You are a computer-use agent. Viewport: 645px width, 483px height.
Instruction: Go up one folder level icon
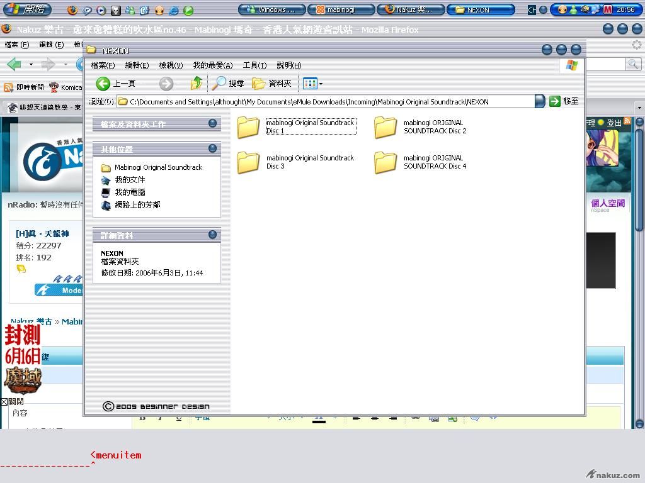click(197, 84)
